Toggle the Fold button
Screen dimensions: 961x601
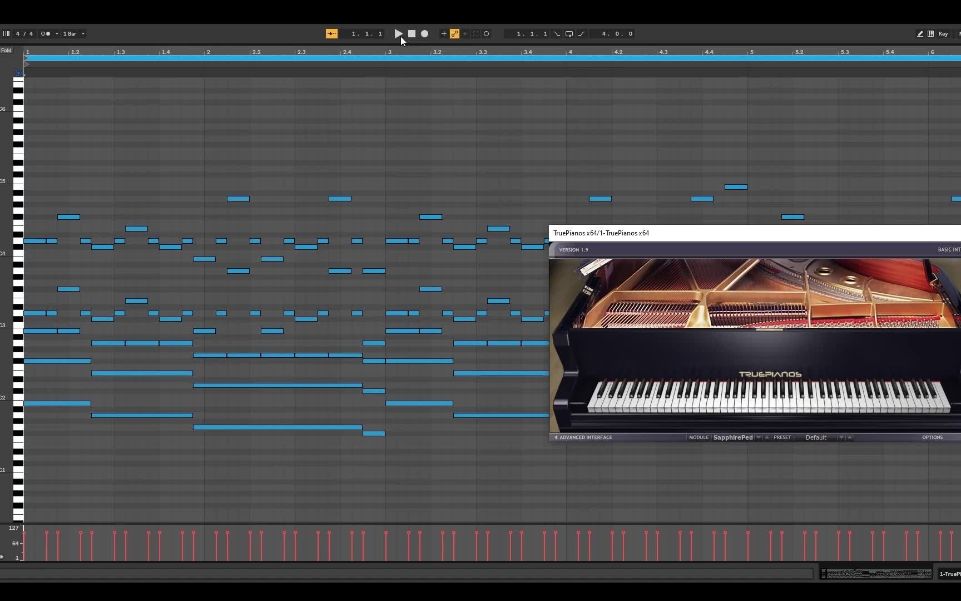[6, 50]
